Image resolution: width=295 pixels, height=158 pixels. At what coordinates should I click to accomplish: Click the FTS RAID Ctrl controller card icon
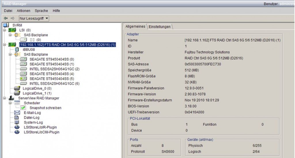click(12, 45)
